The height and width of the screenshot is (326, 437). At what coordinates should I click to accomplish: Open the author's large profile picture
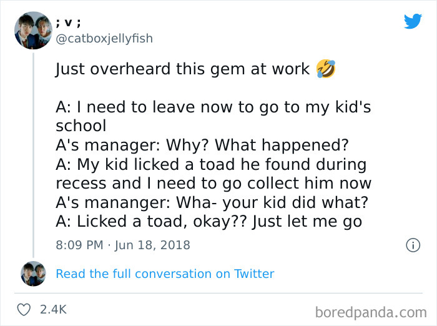33,31
